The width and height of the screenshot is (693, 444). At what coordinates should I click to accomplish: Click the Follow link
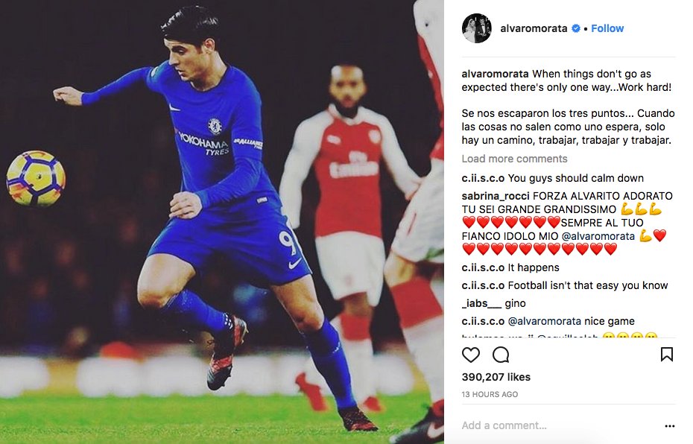coord(607,28)
